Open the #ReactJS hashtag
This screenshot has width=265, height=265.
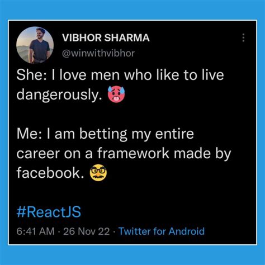pos(49,212)
